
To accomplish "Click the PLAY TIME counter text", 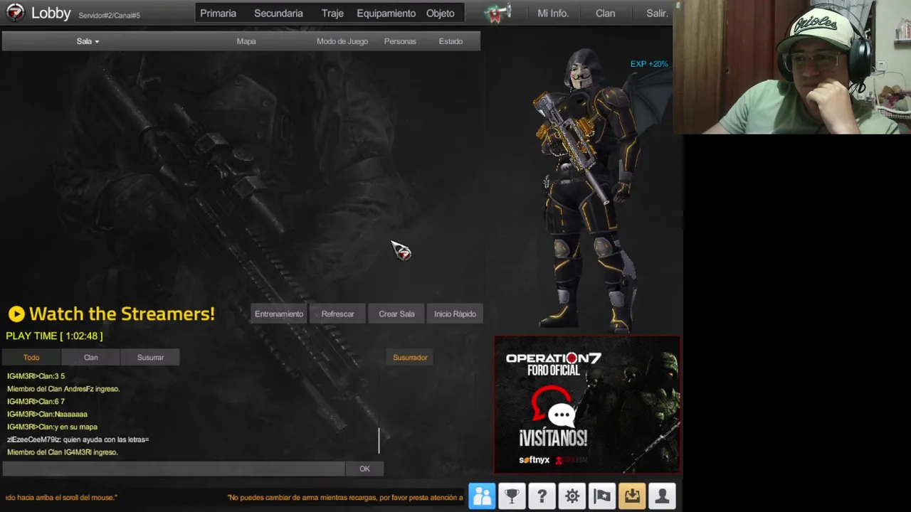I will pyautogui.click(x=54, y=336).
